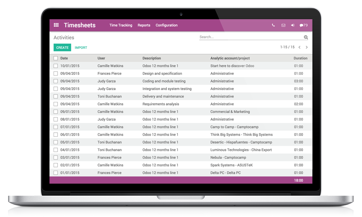This screenshot has width=362, height=217.
Task: Go to previous page with left chevron
Action: pyautogui.click(x=299, y=47)
